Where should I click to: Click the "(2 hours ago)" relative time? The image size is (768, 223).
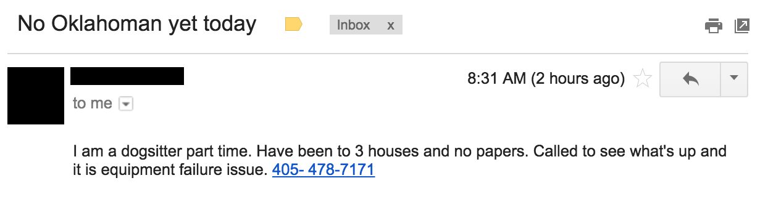click(578, 79)
